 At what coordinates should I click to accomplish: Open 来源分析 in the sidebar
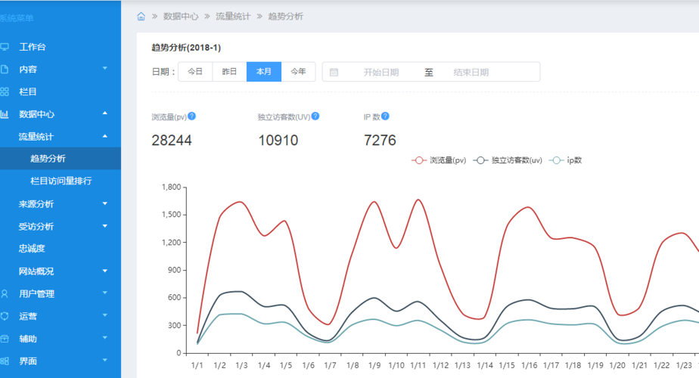pos(36,204)
